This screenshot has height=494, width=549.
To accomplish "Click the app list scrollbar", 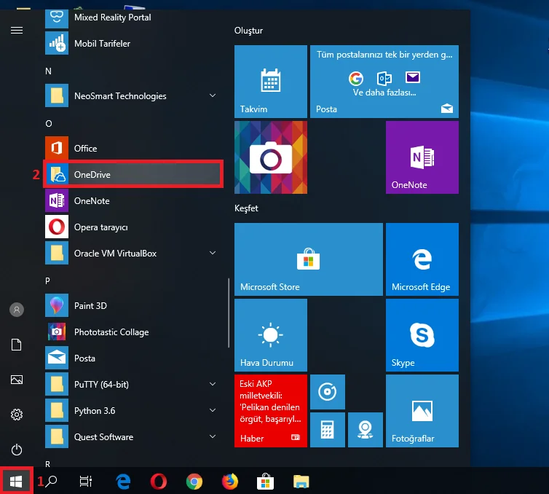I will click(229, 313).
